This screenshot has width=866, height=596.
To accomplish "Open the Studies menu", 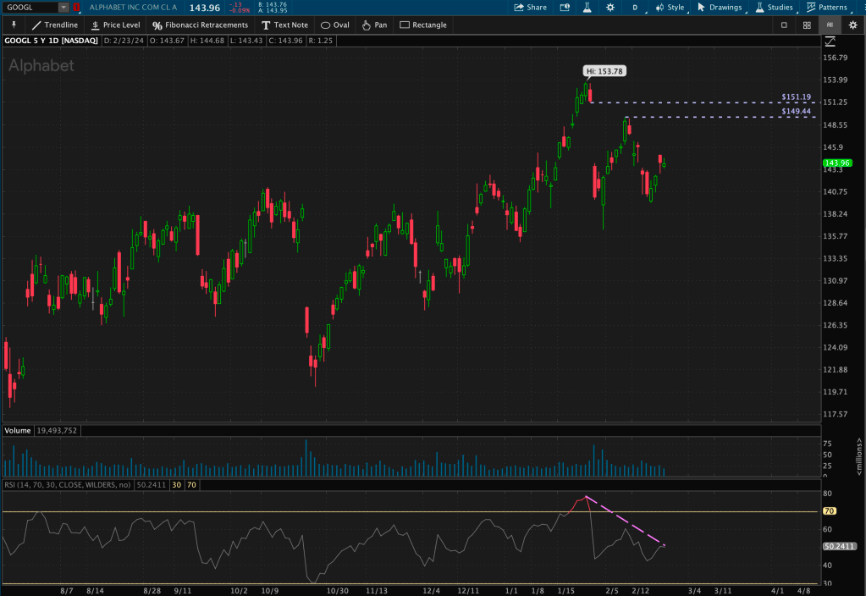I will coord(774,7).
